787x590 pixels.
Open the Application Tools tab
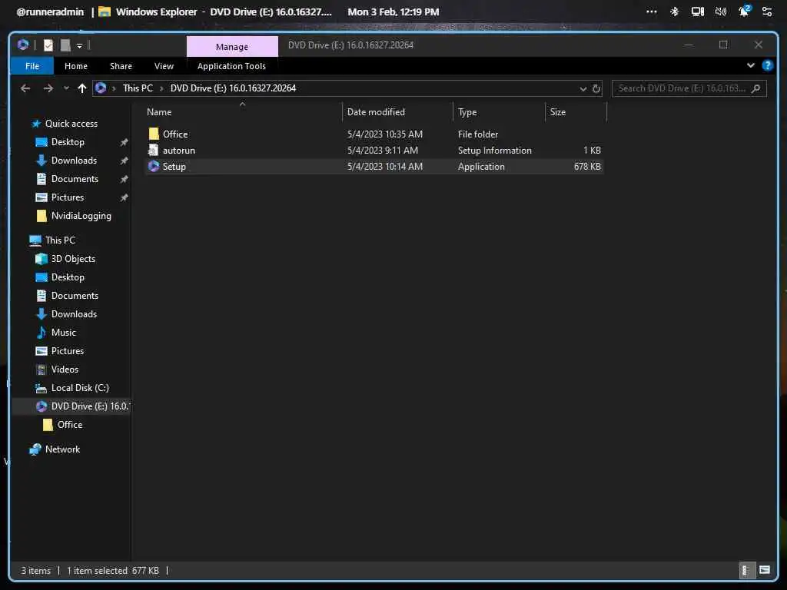click(x=231, y=66)
